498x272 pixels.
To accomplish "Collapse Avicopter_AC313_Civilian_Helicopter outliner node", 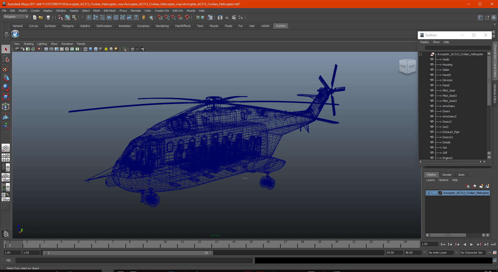I will click(x=421, y=54).
